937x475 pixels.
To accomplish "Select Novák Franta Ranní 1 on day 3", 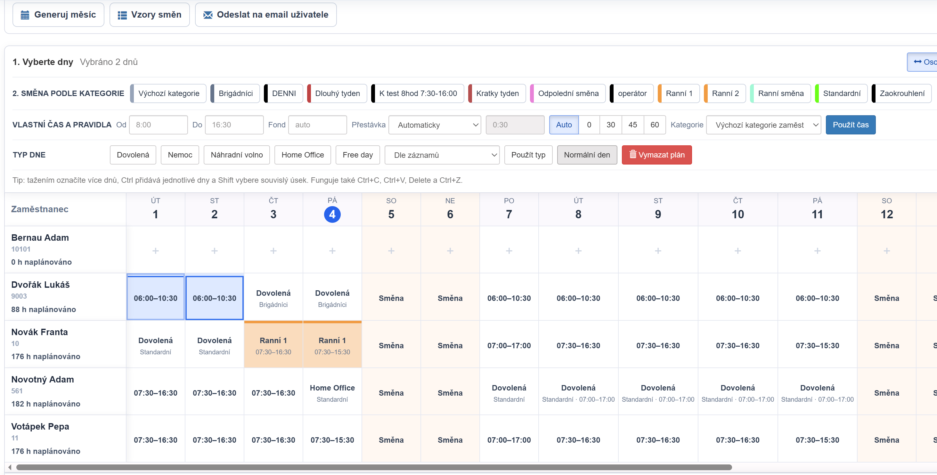I will click(x=273, y=345).
